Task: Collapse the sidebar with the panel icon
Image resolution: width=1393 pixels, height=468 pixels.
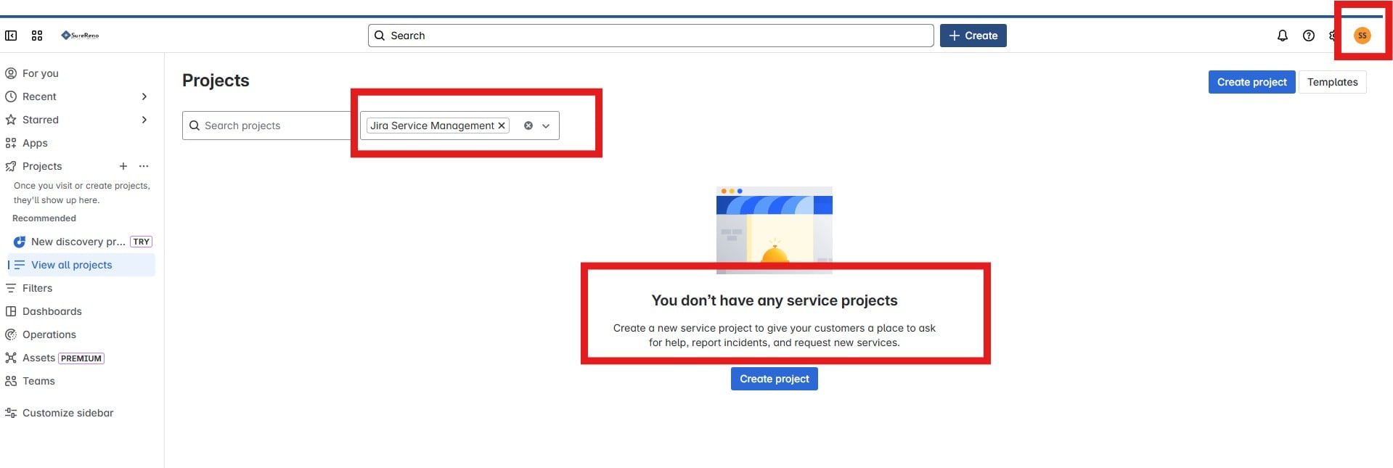Action: (11, 36)
